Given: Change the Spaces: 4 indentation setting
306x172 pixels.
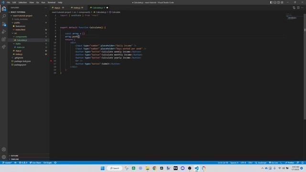Looking at the screenshot, I should pyautogui.click(x=234, y=162).
